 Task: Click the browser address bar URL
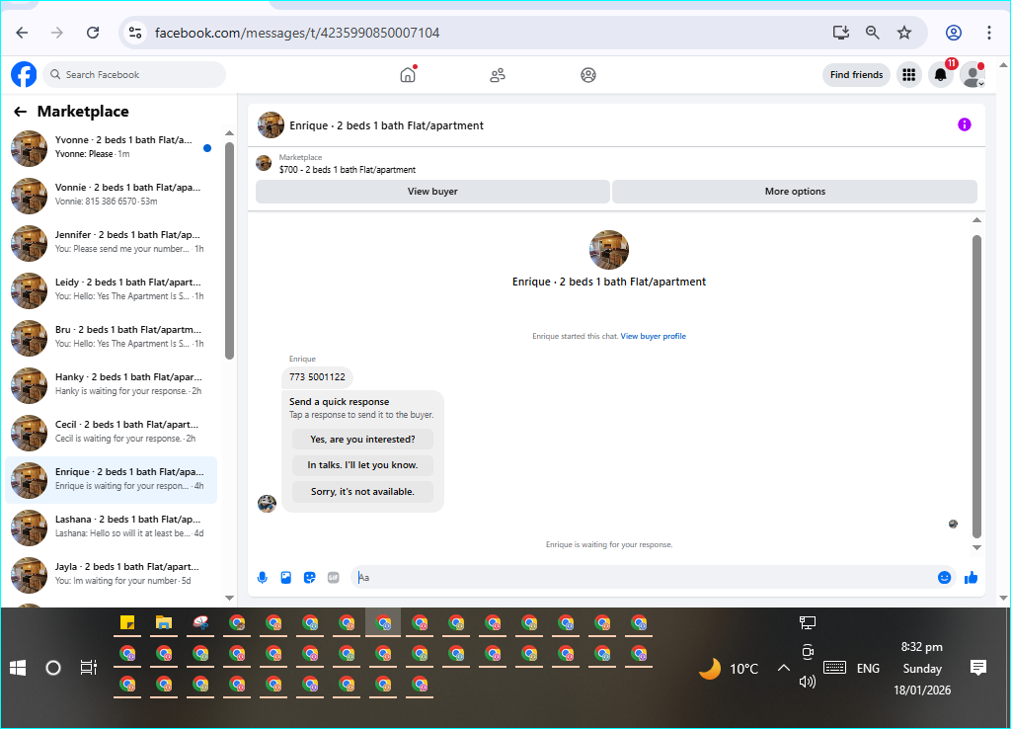(x=297, y=33)
